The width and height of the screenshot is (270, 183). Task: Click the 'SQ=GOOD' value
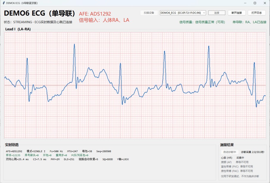click(108, 159)
